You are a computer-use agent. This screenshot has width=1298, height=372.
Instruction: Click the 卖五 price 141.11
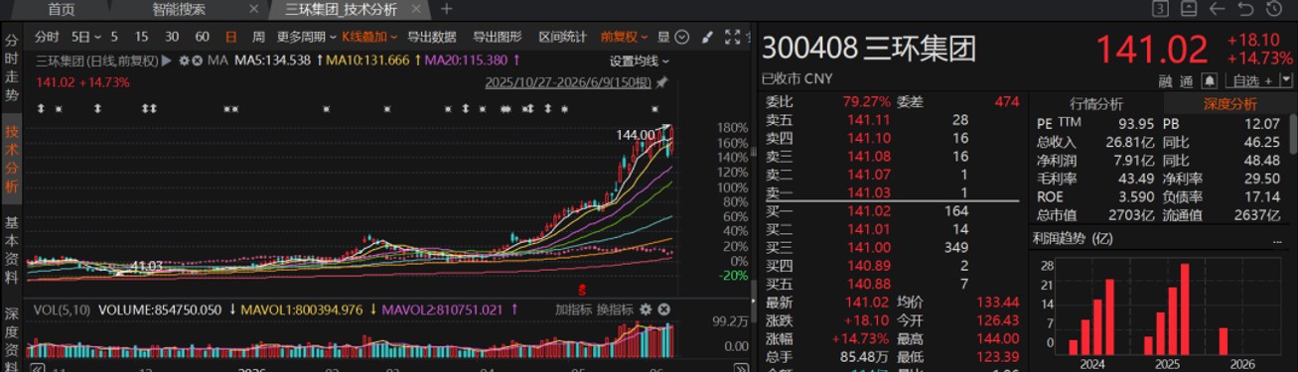coord(869,119)
